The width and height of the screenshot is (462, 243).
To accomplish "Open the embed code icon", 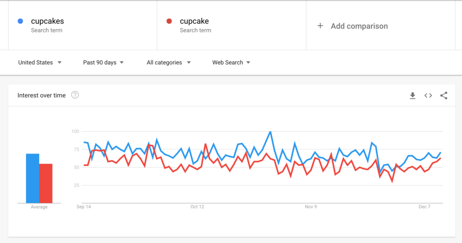I will click(x=428, y=96).
